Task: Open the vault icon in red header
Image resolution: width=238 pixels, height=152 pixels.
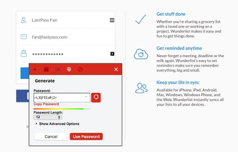Action: pyautogui.click(x=46, y=70)
